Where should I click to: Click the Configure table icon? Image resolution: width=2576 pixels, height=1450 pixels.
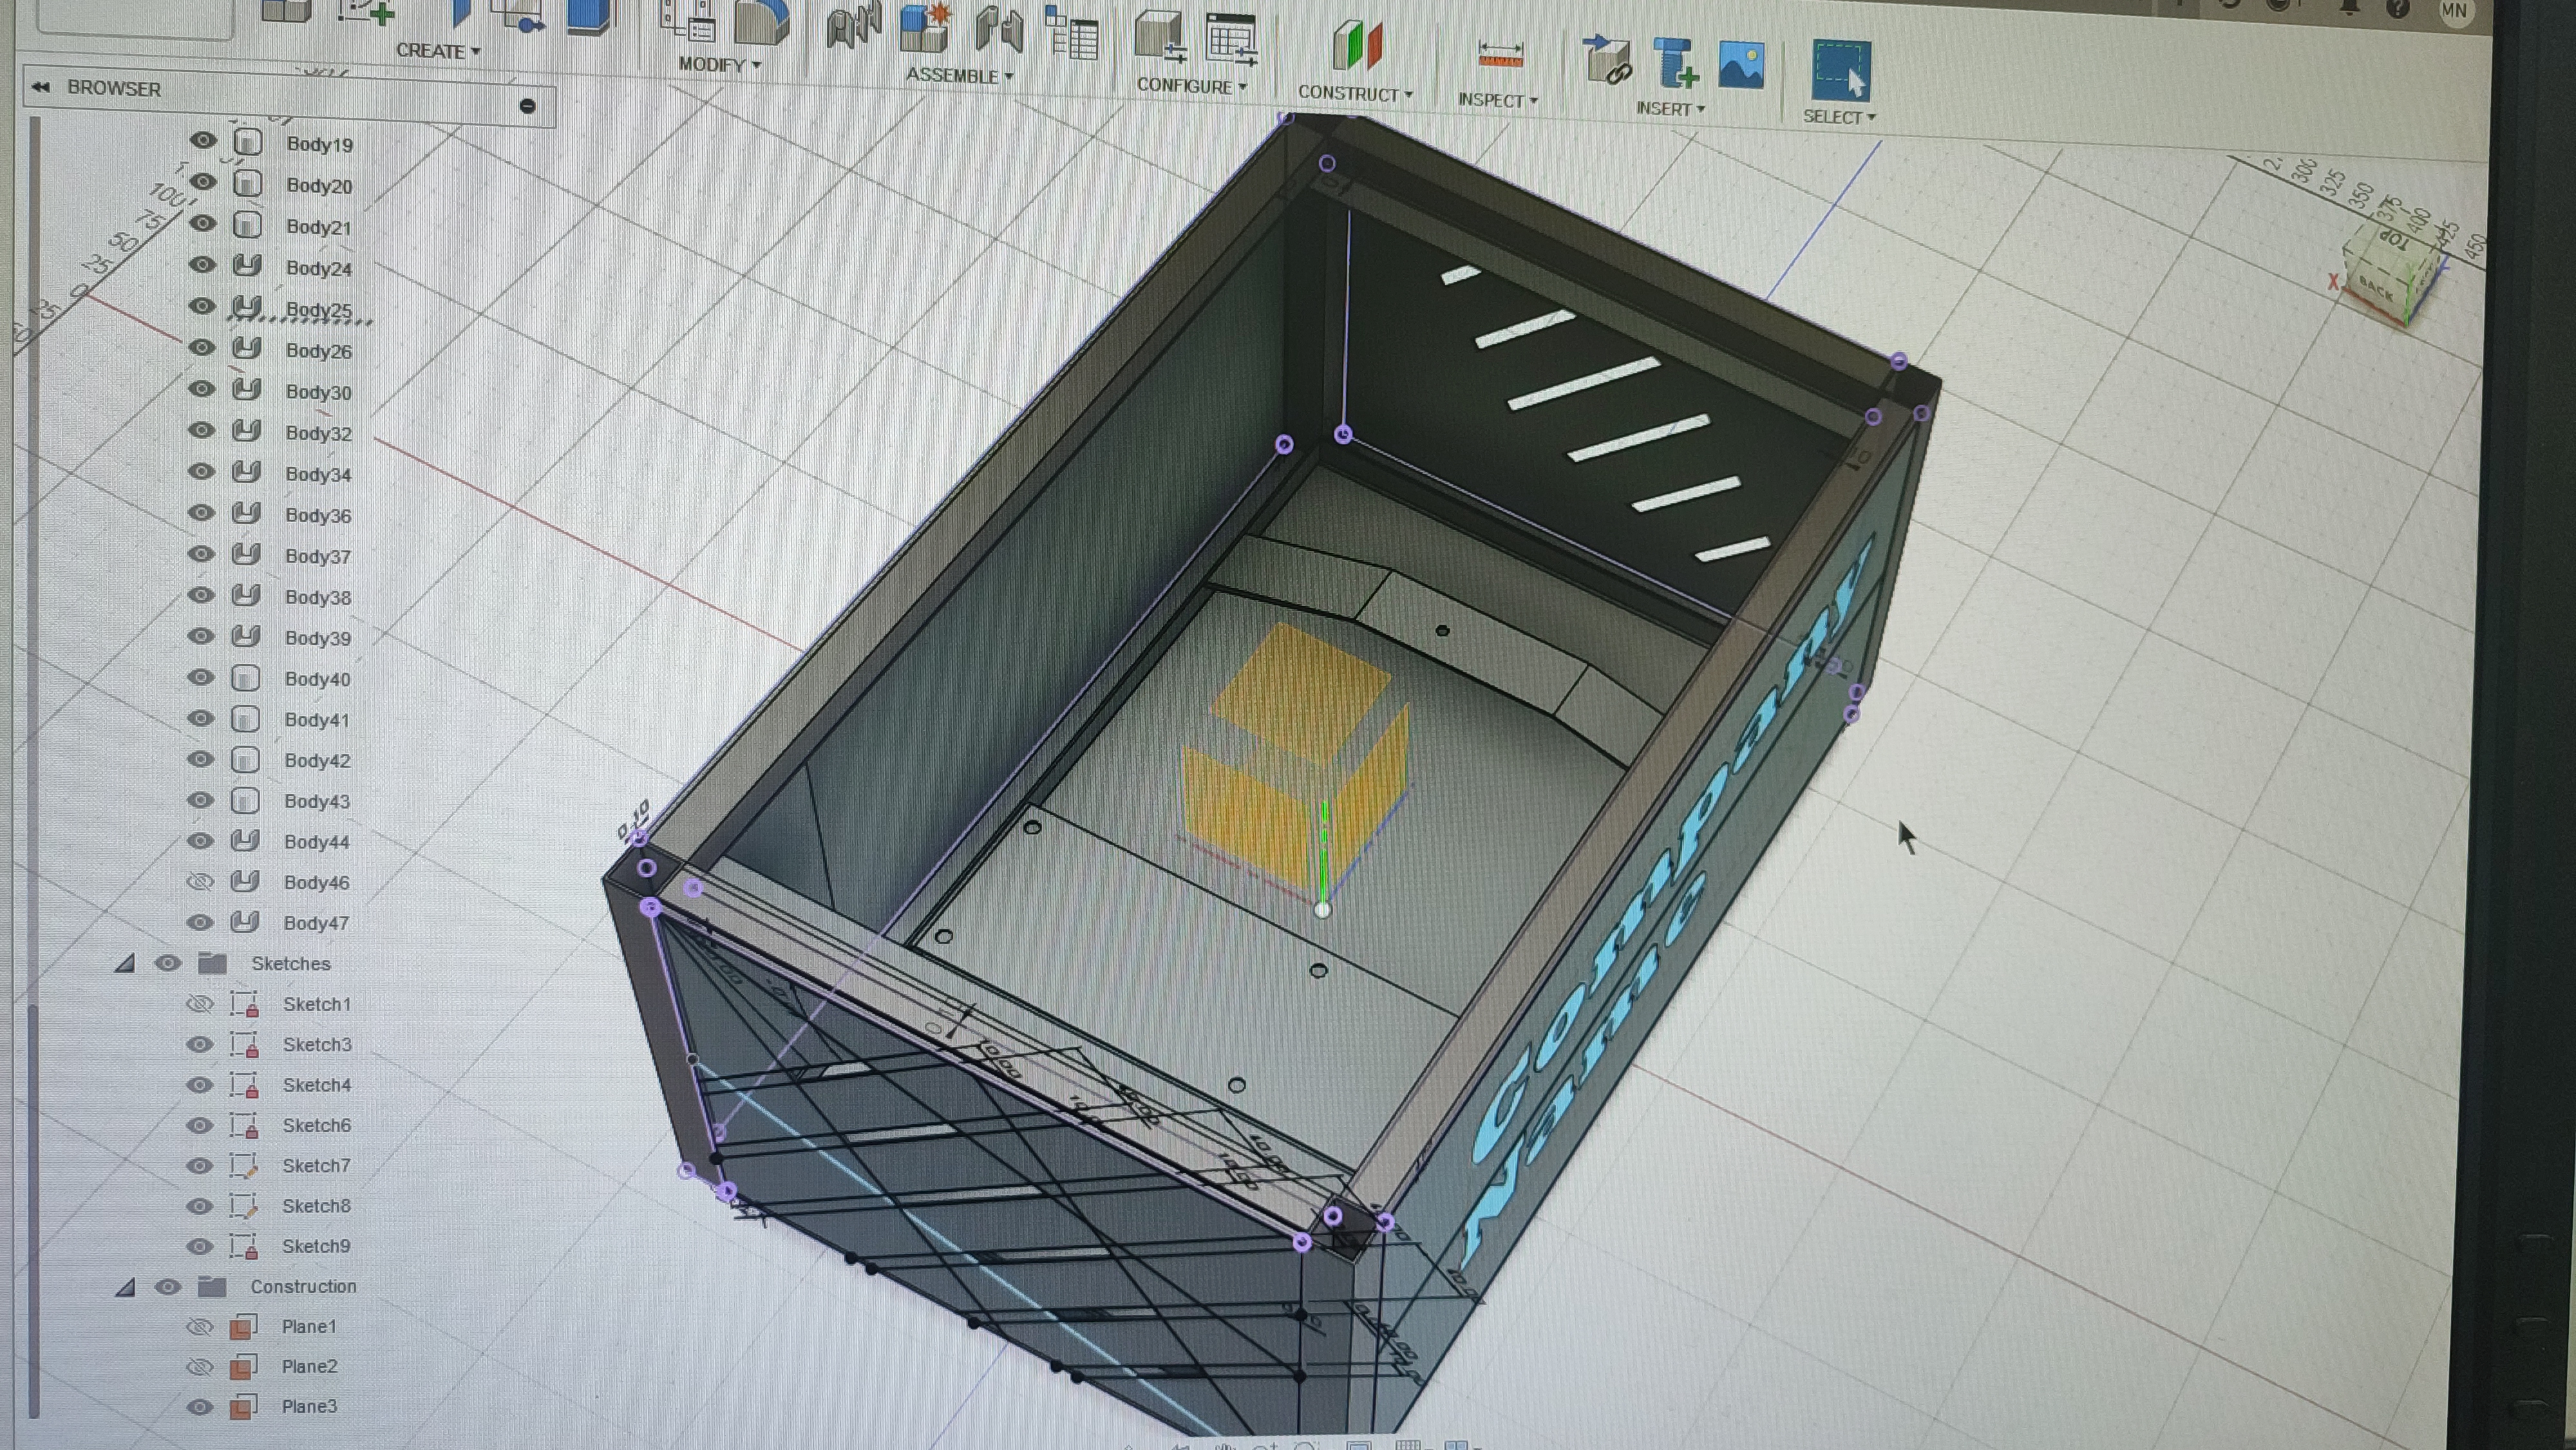point(1230,40)
